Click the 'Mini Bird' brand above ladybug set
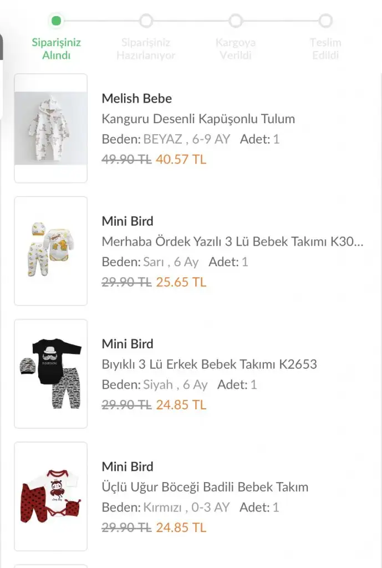The height and width of the screenshot is (568, 382). tap(128, 466)
